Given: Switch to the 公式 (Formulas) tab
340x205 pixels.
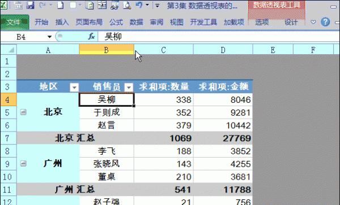Looking at the screenshot, I should 116,22.
